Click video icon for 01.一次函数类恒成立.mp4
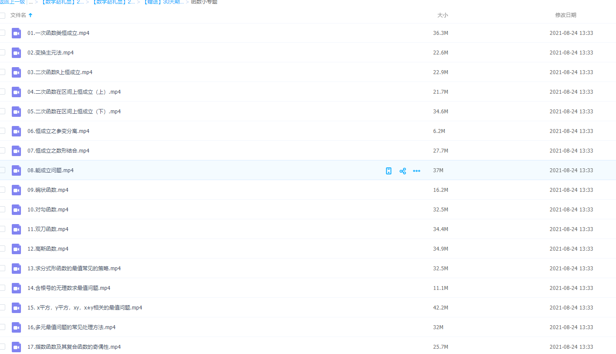 (x=17, y=33)
